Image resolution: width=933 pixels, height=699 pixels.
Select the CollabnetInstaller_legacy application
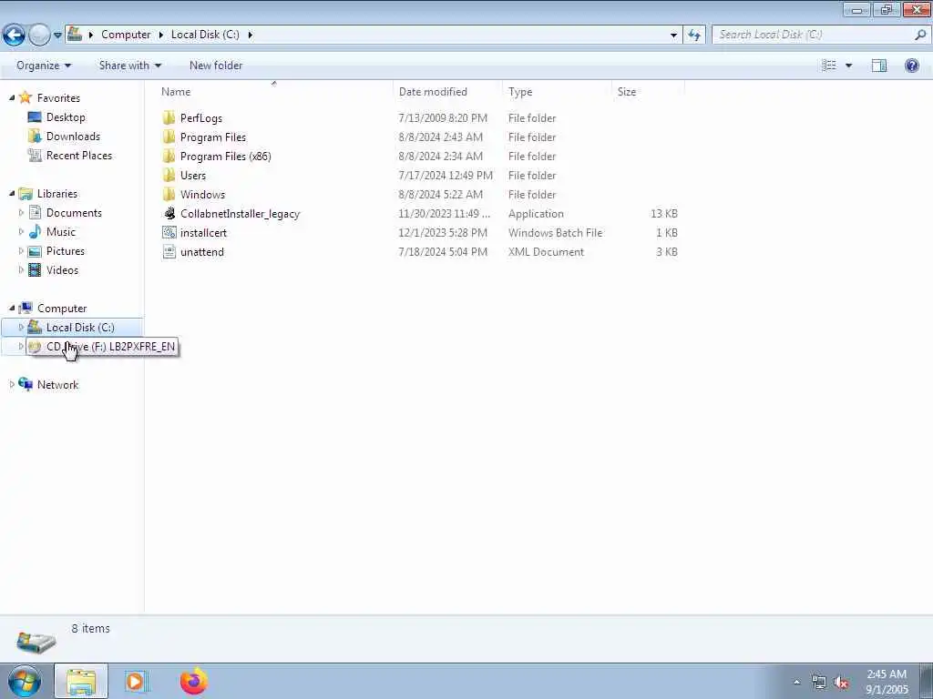click(240, 213)
